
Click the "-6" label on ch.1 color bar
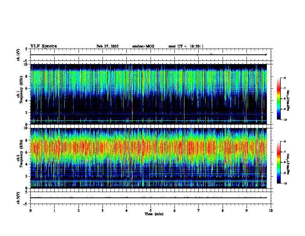pyautogui.click(x=284, y=78)
